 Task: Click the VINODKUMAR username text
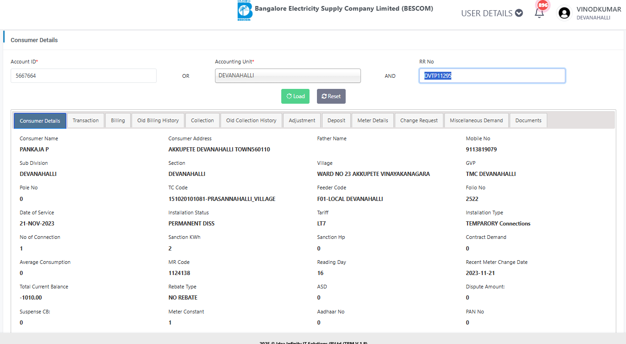[599, 9]
